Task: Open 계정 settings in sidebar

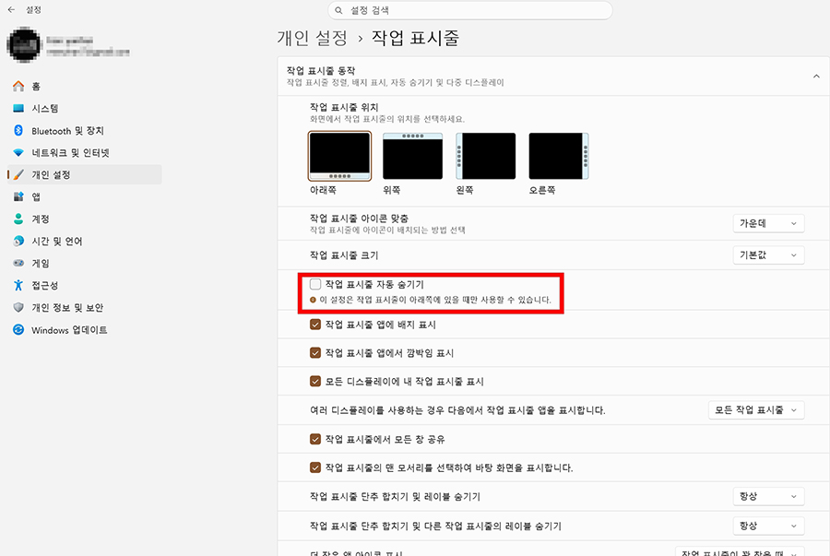Action: [85, 219]
